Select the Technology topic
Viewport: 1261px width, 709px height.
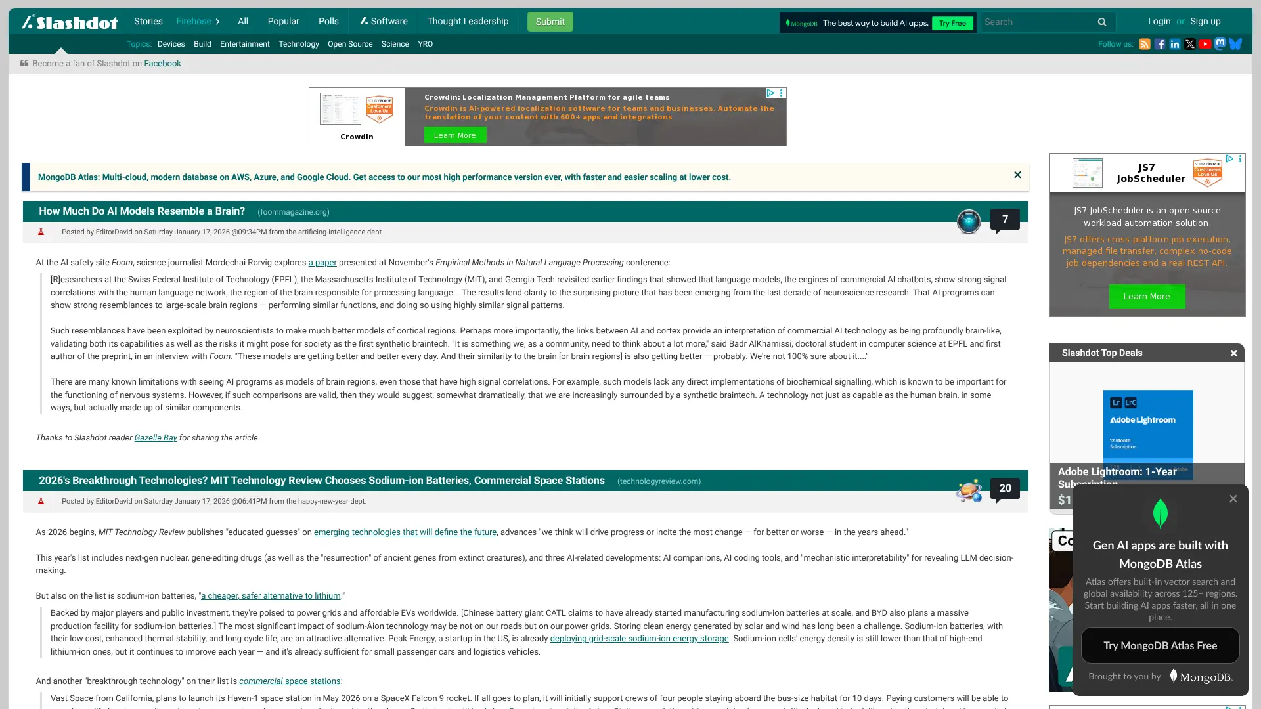298,44
